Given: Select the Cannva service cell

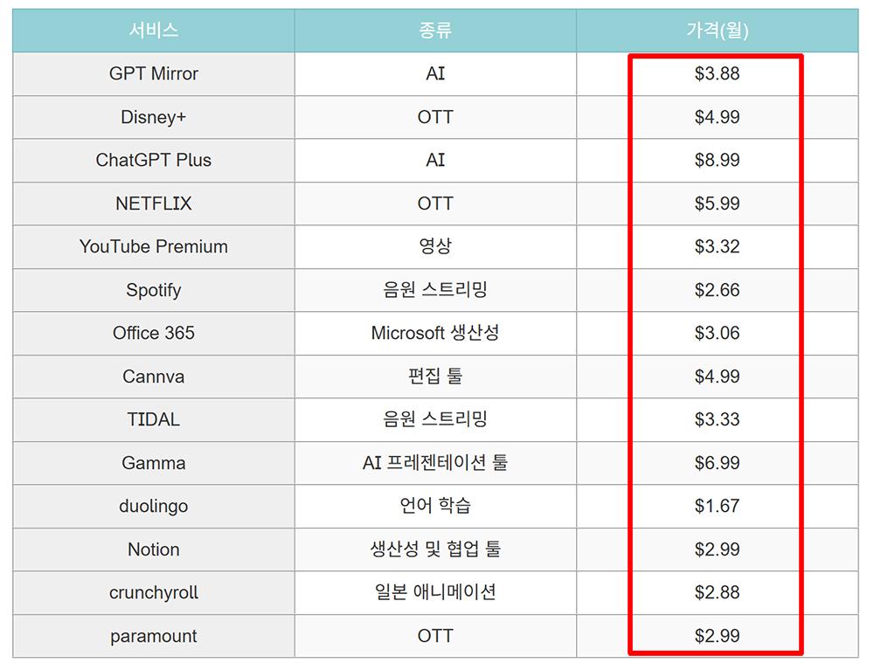Looking at the screenshot, I should [x=154, y=376].
